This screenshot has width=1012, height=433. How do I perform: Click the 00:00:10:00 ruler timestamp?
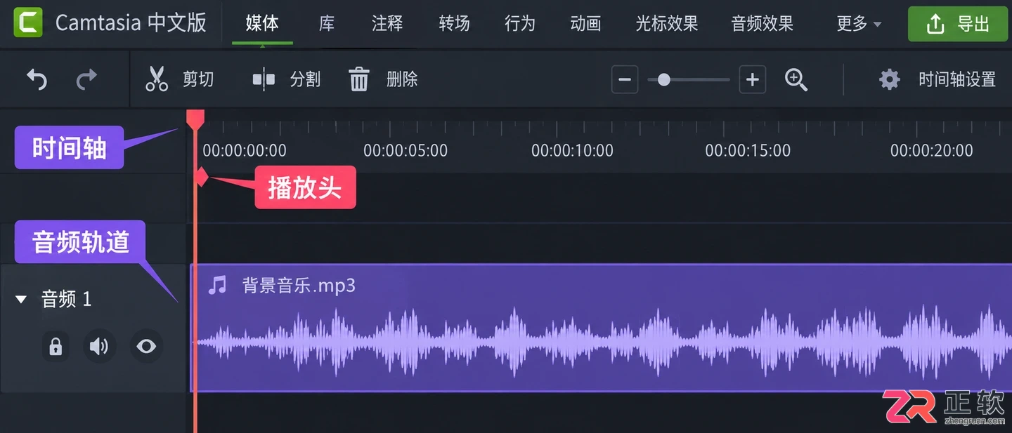(572, 150)
